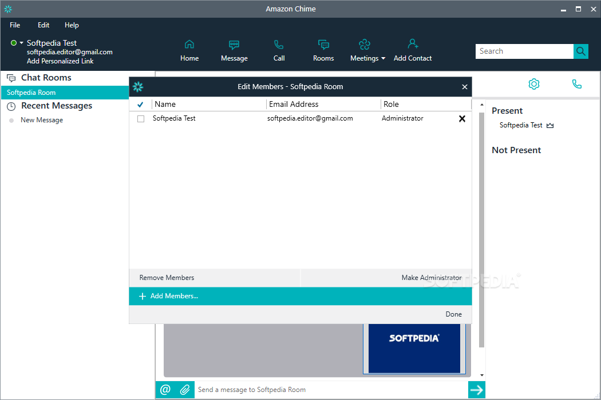
Task: Open the Rooms toolbar item
Action: pos(323,50)
